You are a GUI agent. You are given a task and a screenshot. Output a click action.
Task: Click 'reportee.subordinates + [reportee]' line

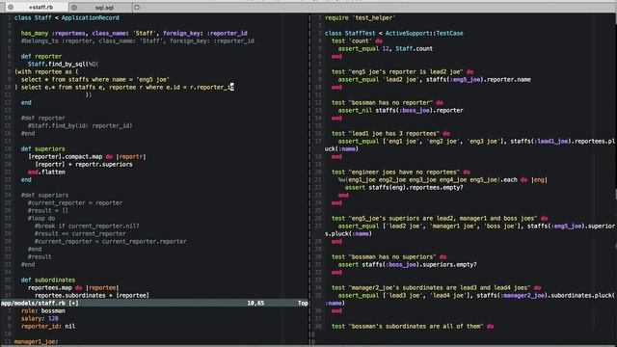tap(92, 295)
